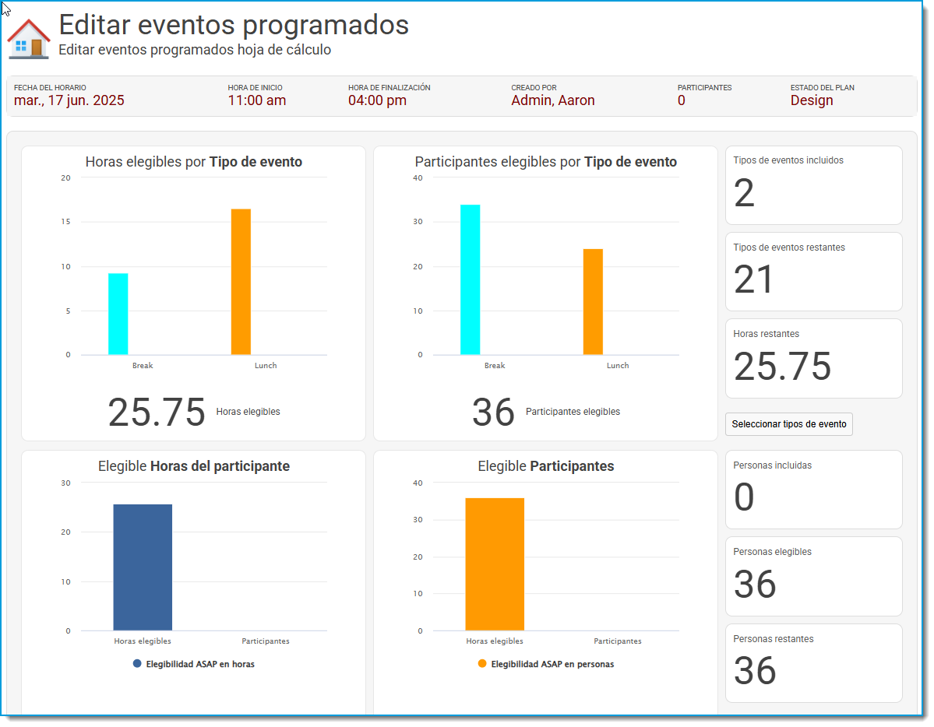Click chart title Participantes elegibles por Tipo de evento
This screenshot has height=727, width=934.
pyautogui.click(x=545, y=162)
